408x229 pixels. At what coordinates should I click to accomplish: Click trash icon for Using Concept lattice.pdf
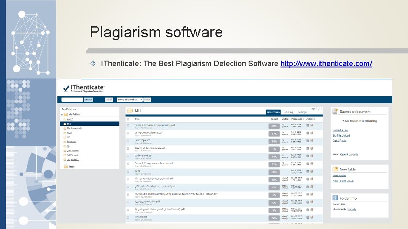(x=308, y=133)
